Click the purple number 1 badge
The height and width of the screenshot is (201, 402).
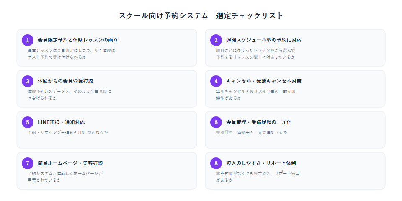pos(28,40)
